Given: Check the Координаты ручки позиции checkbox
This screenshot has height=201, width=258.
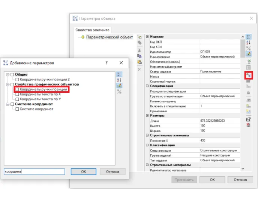Looking at the screenshot, I should pyautogui.click(x=17, y=89).
